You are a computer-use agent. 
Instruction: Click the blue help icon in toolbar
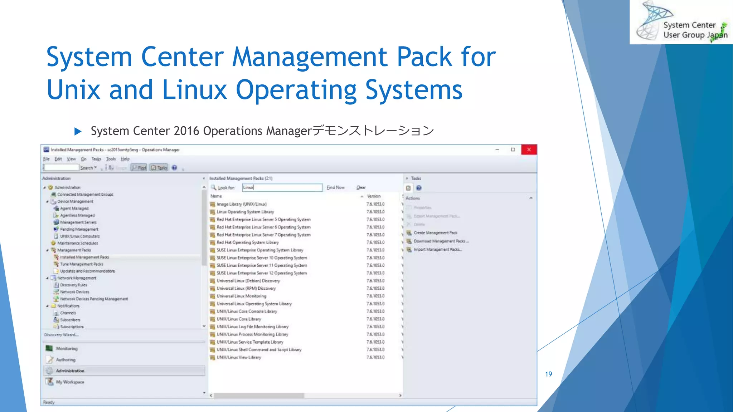click(174, 168)
